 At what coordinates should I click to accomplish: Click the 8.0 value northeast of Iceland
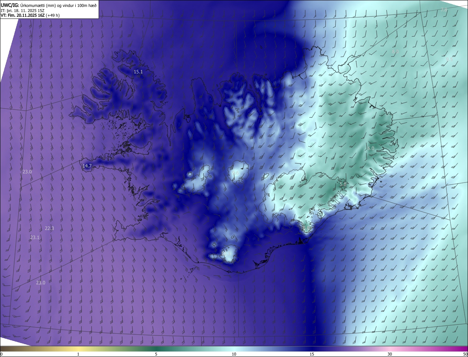pos(395,52)
